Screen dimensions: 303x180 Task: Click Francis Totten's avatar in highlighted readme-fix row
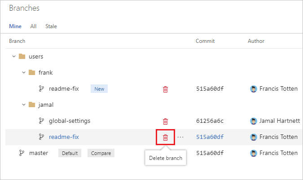[254, 137]
